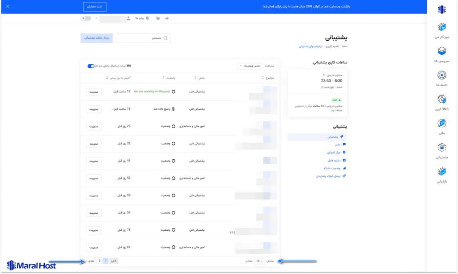Click مدیریت for the 18 ساعت قبل ticket

point(94,109)
